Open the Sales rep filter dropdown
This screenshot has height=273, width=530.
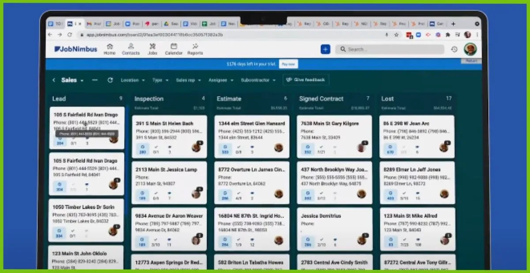[189, 80]
